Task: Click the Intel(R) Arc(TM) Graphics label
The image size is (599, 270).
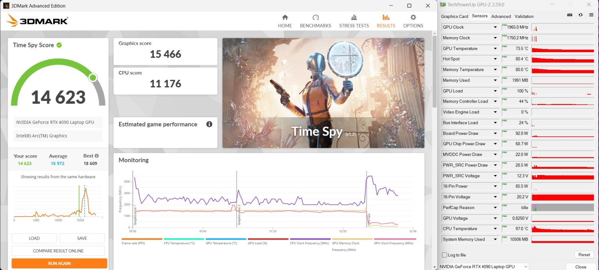Action: coord(42,136)
